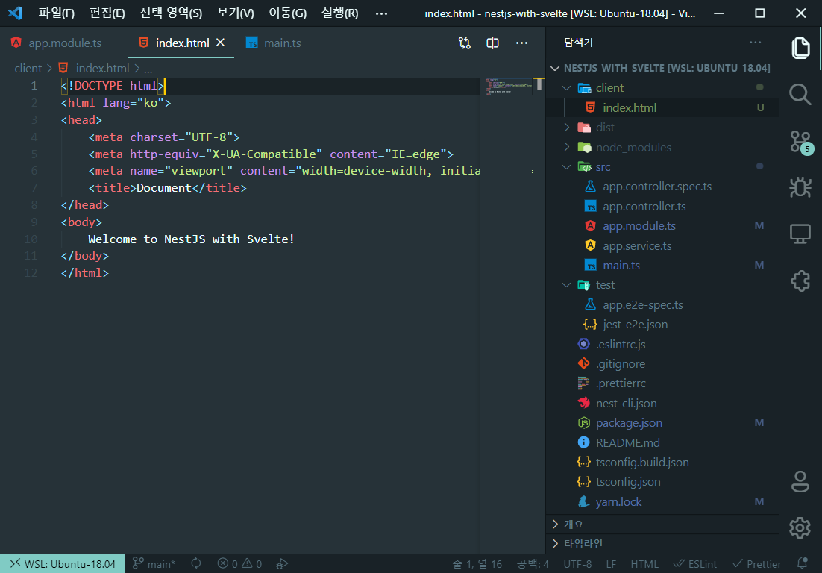Expand the 타임라인 timeline section
The image size is (822, 573).
662,544
